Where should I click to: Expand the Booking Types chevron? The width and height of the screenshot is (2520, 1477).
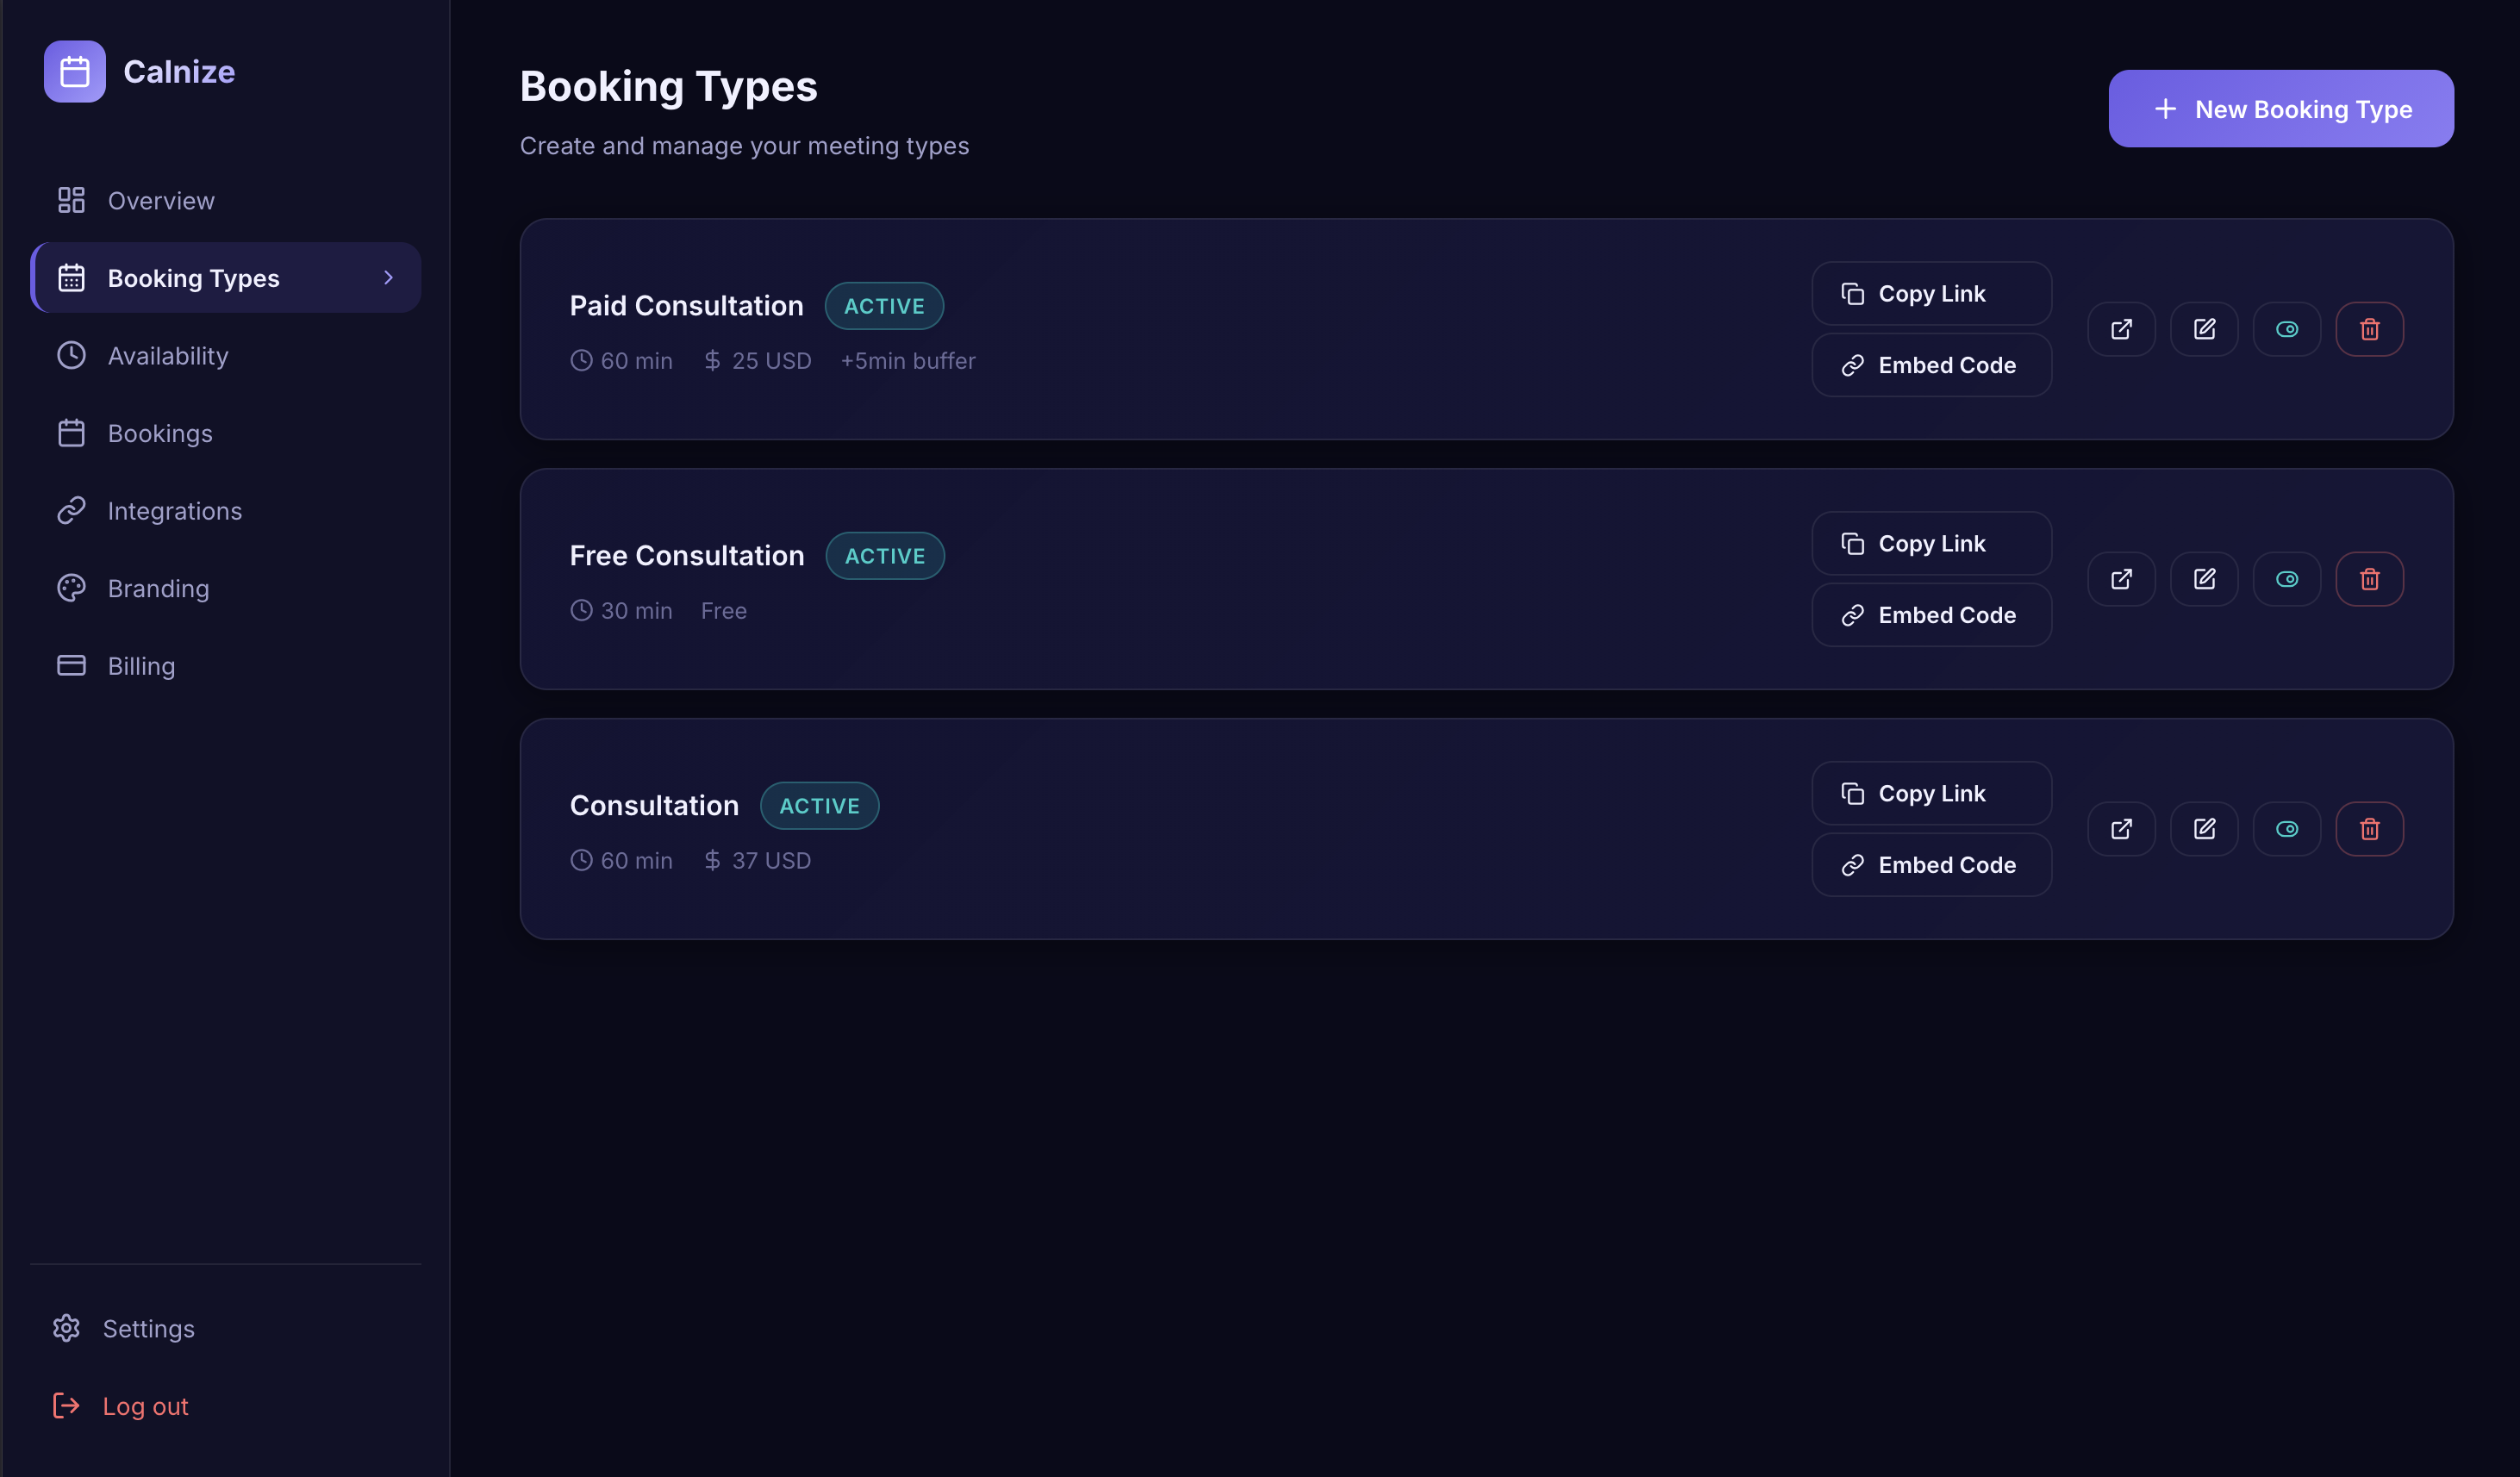click(x=389, y=278)
